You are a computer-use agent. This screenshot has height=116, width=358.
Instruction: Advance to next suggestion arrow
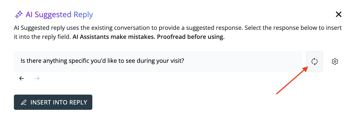click(37, 79)
